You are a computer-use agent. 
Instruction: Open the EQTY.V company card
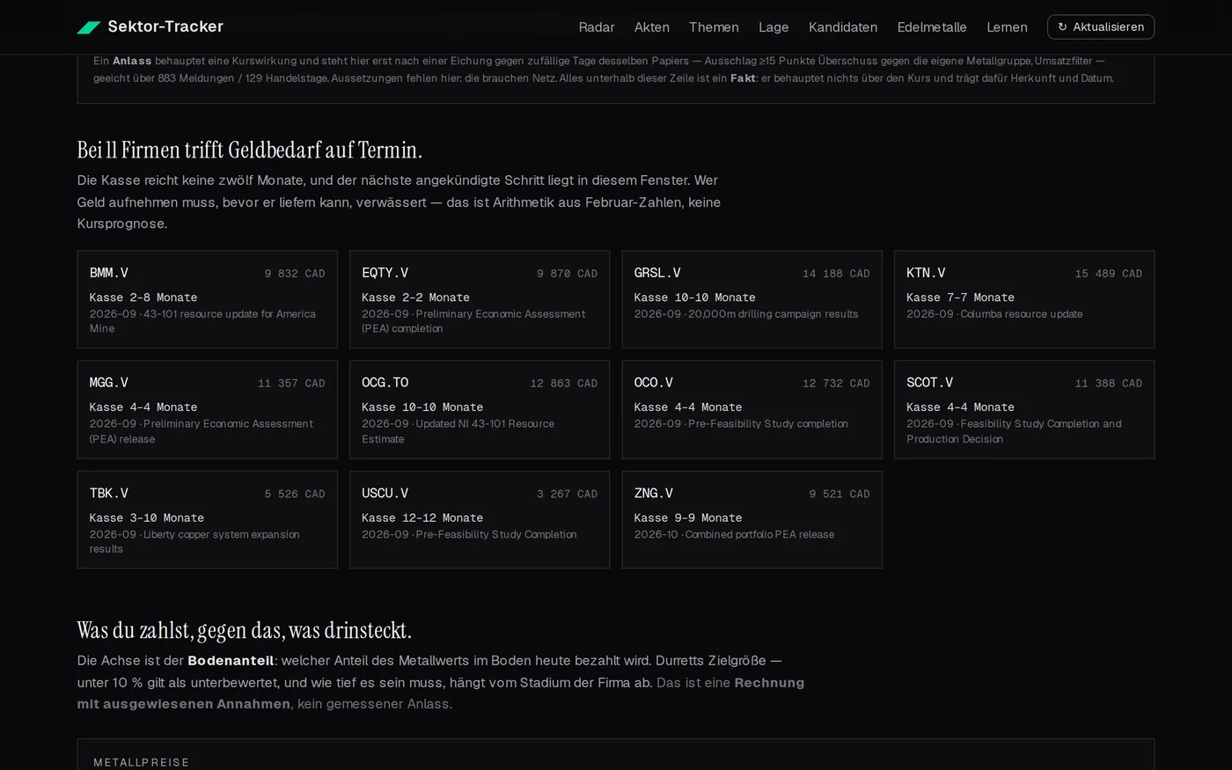pyautogui.click(x=480, y=299)
